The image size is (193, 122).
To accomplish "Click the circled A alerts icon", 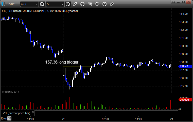I will click(x=104, y=4).
